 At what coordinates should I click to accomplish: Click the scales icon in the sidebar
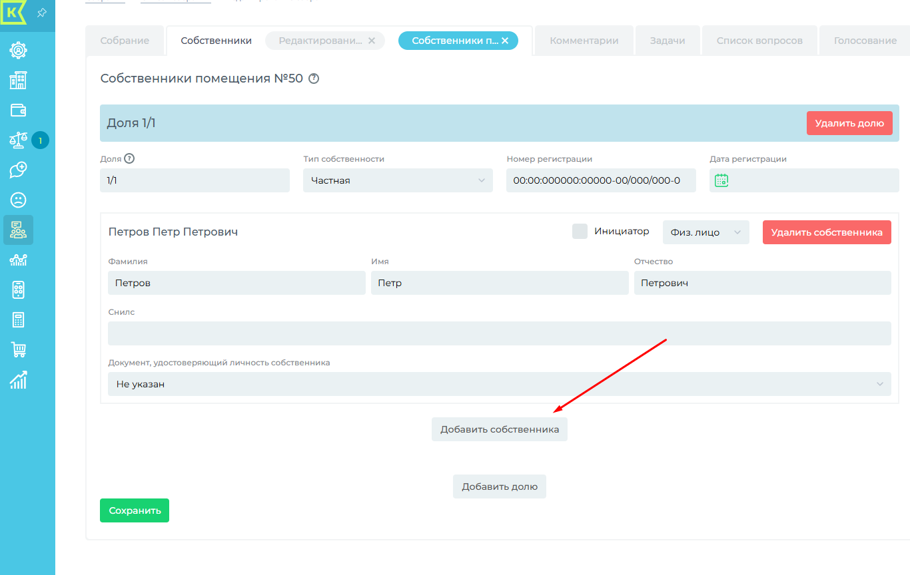click(x=18, y=140)
